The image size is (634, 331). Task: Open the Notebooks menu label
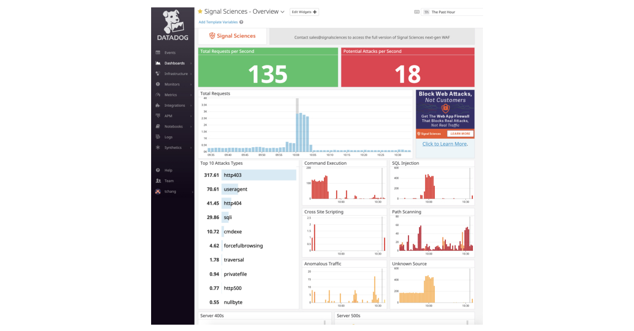(173, 127)
